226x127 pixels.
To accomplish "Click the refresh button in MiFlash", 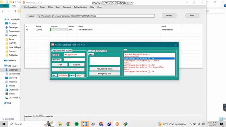I will (x=169, y=16).
